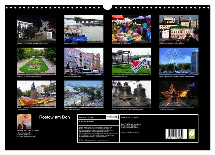
Task: Open the Ferris wheel photo
Action: coord(179,62)
